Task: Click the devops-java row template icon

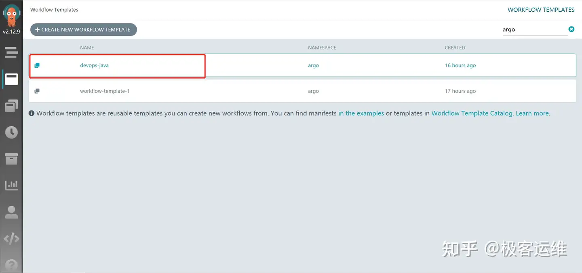Action: pos(37,65)
